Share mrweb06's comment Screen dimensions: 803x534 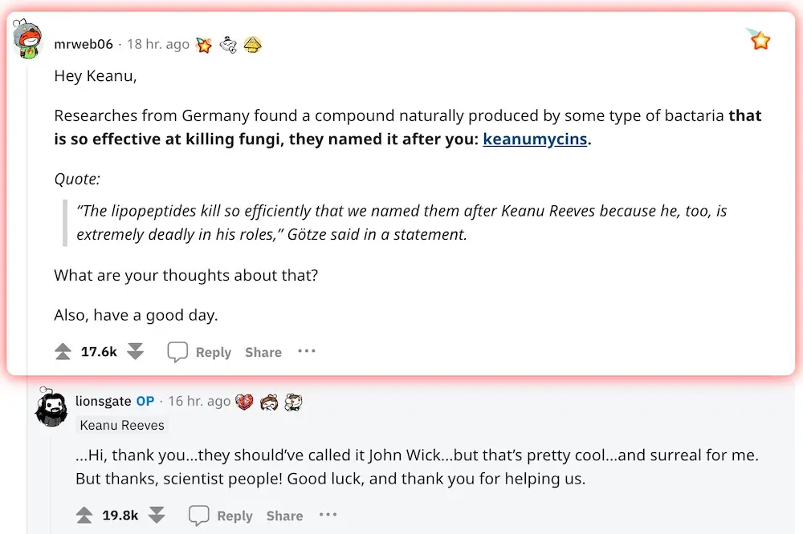(263, 353)
